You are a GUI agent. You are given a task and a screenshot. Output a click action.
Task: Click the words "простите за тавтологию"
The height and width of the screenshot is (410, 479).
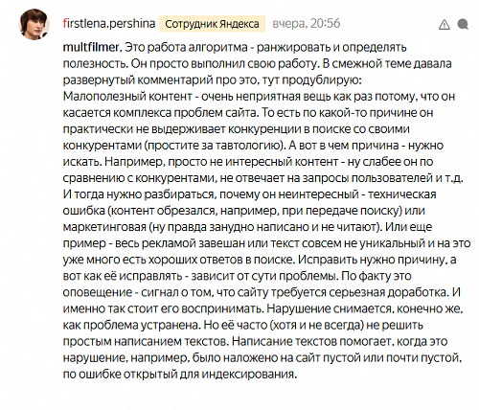tap(215, 146)
